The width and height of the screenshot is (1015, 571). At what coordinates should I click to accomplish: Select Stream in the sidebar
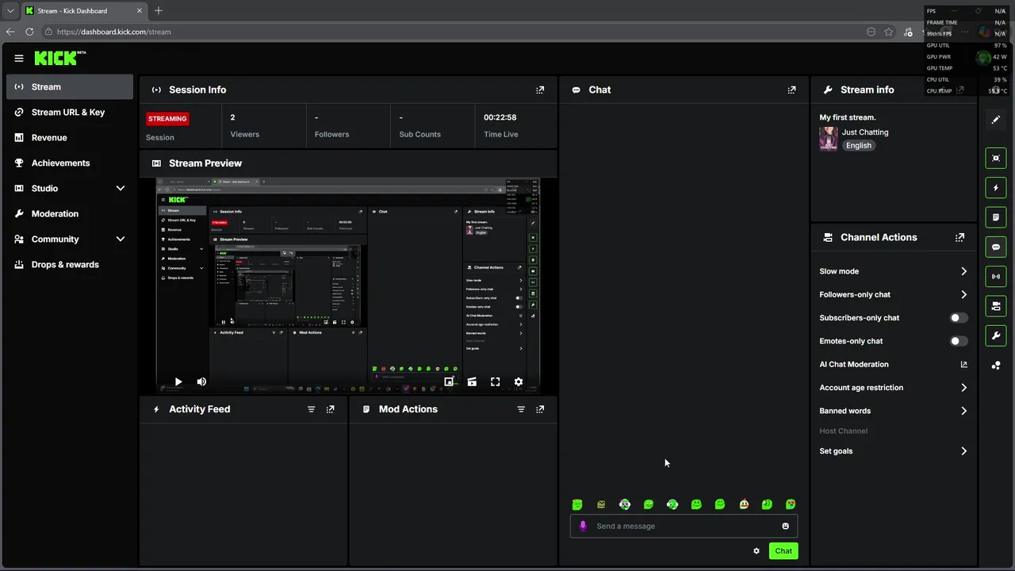(70, 87)
